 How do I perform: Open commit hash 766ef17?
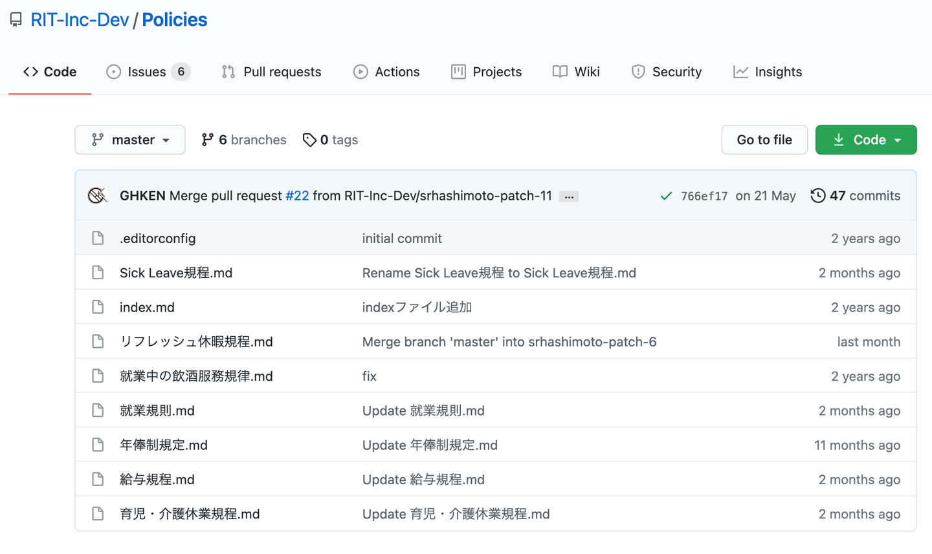[704, 196]
